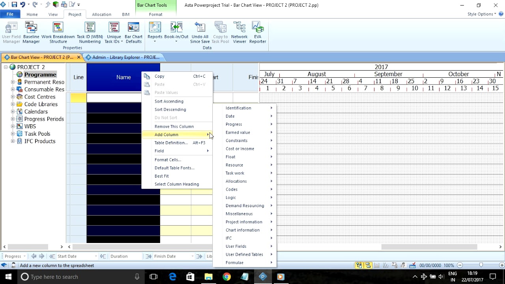Open Reports dropdown
This screenshot has width=505, height=284.
point(155,33)
